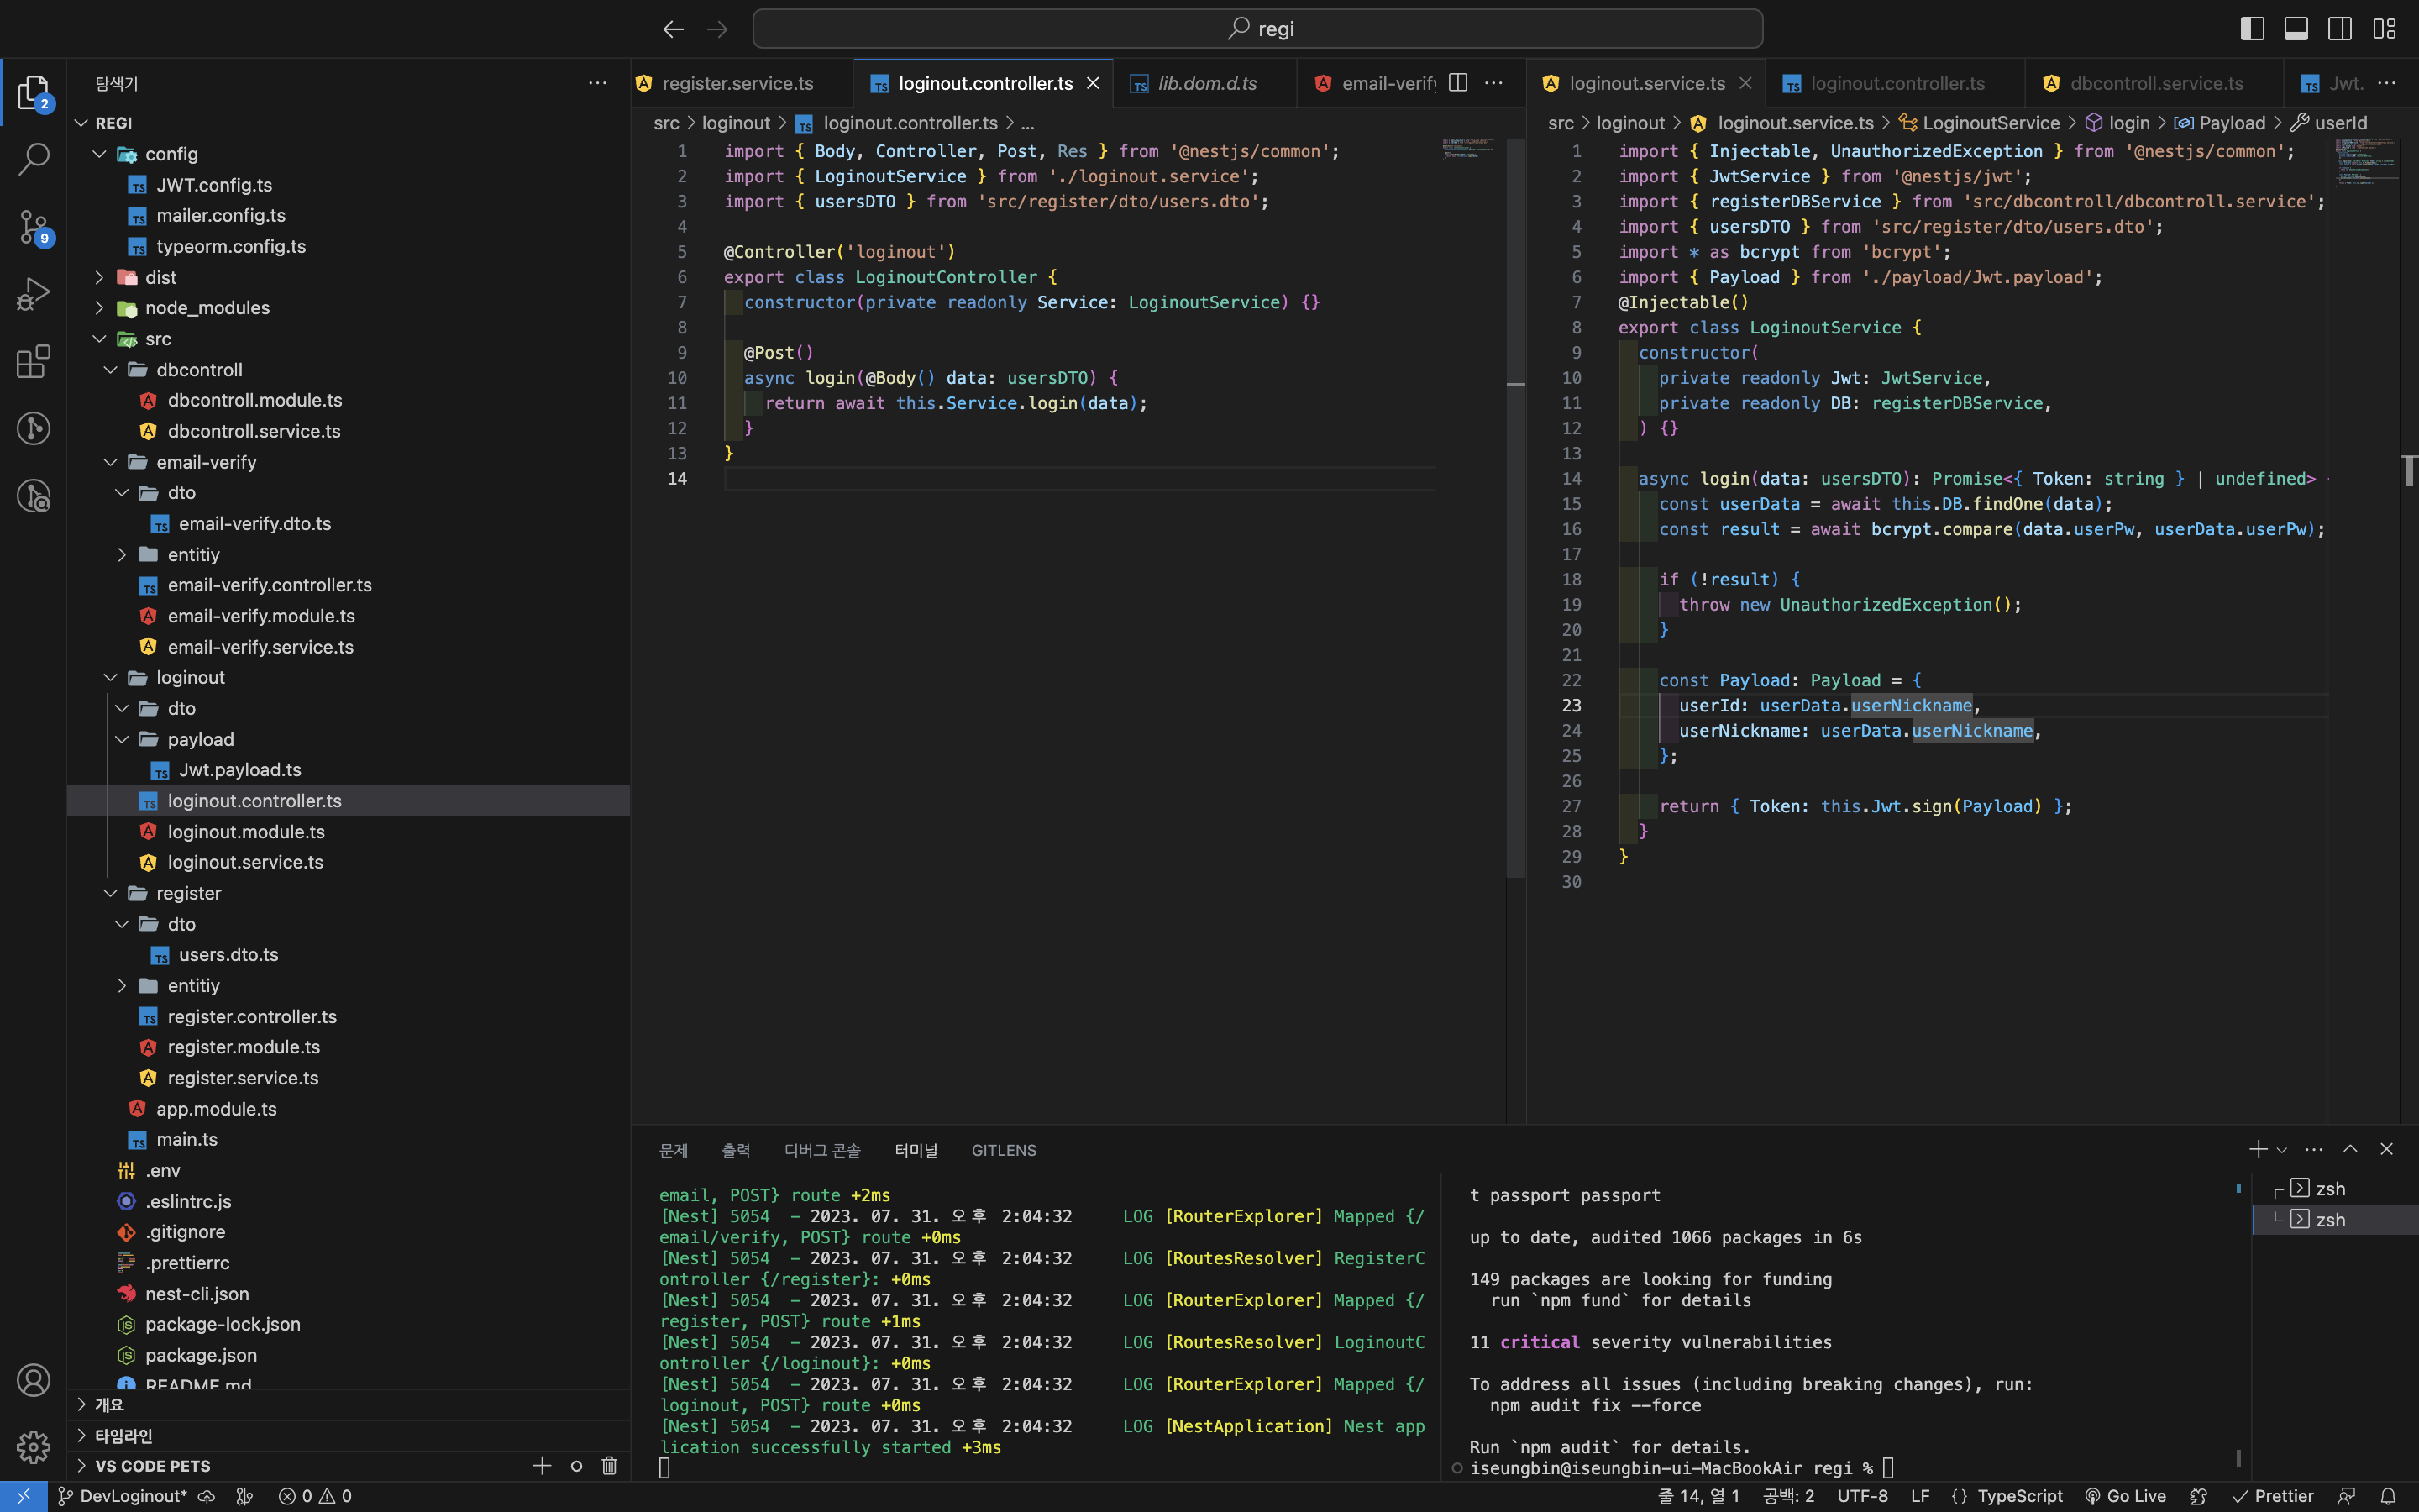Viewport: 2419px width, 1512px height.
Task: Click the DevLoginout branch in status bar
Action: coord(123,1496)
